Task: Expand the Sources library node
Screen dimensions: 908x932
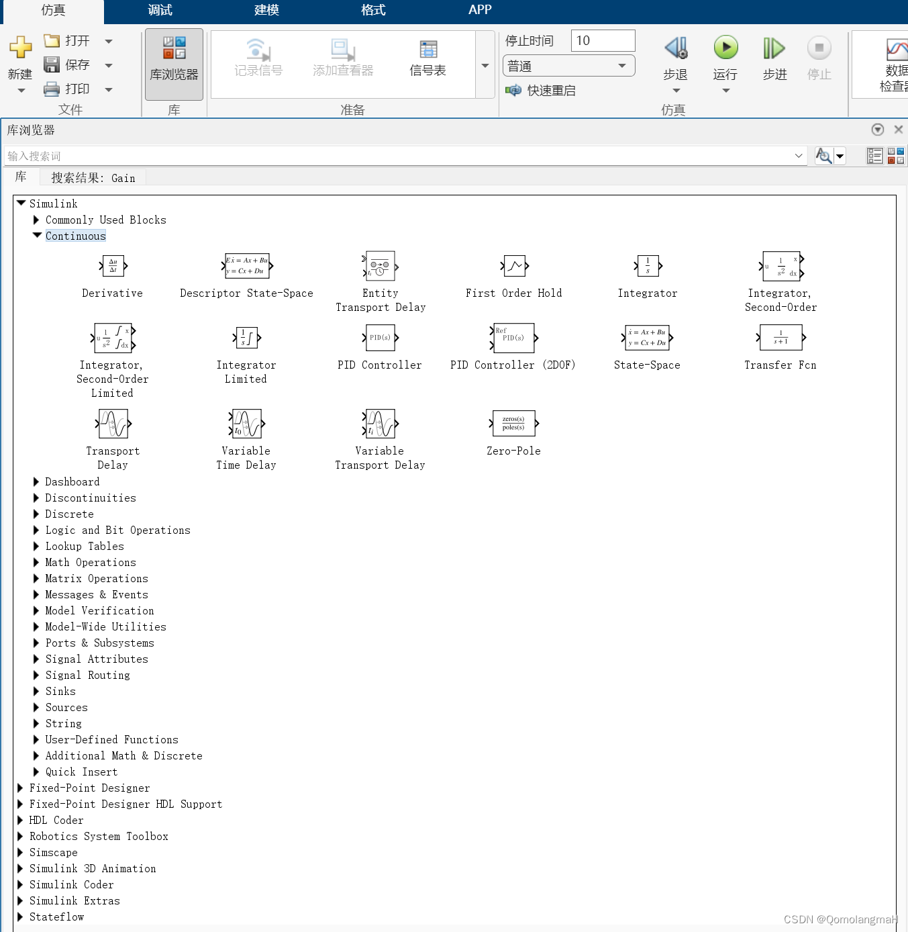Action: click(36, 707)
